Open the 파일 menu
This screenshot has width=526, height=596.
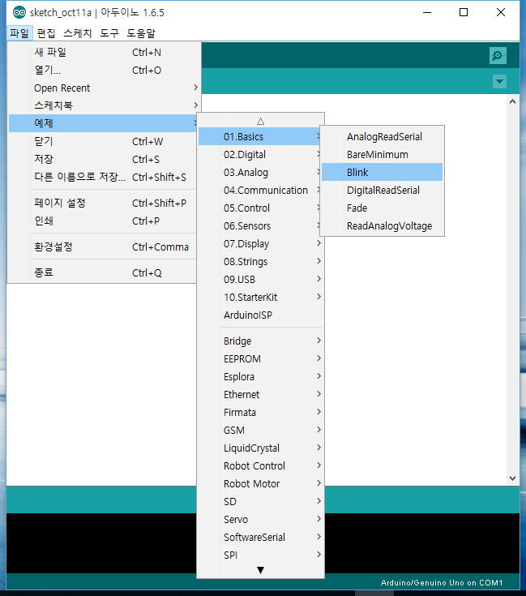coord(19,33)
